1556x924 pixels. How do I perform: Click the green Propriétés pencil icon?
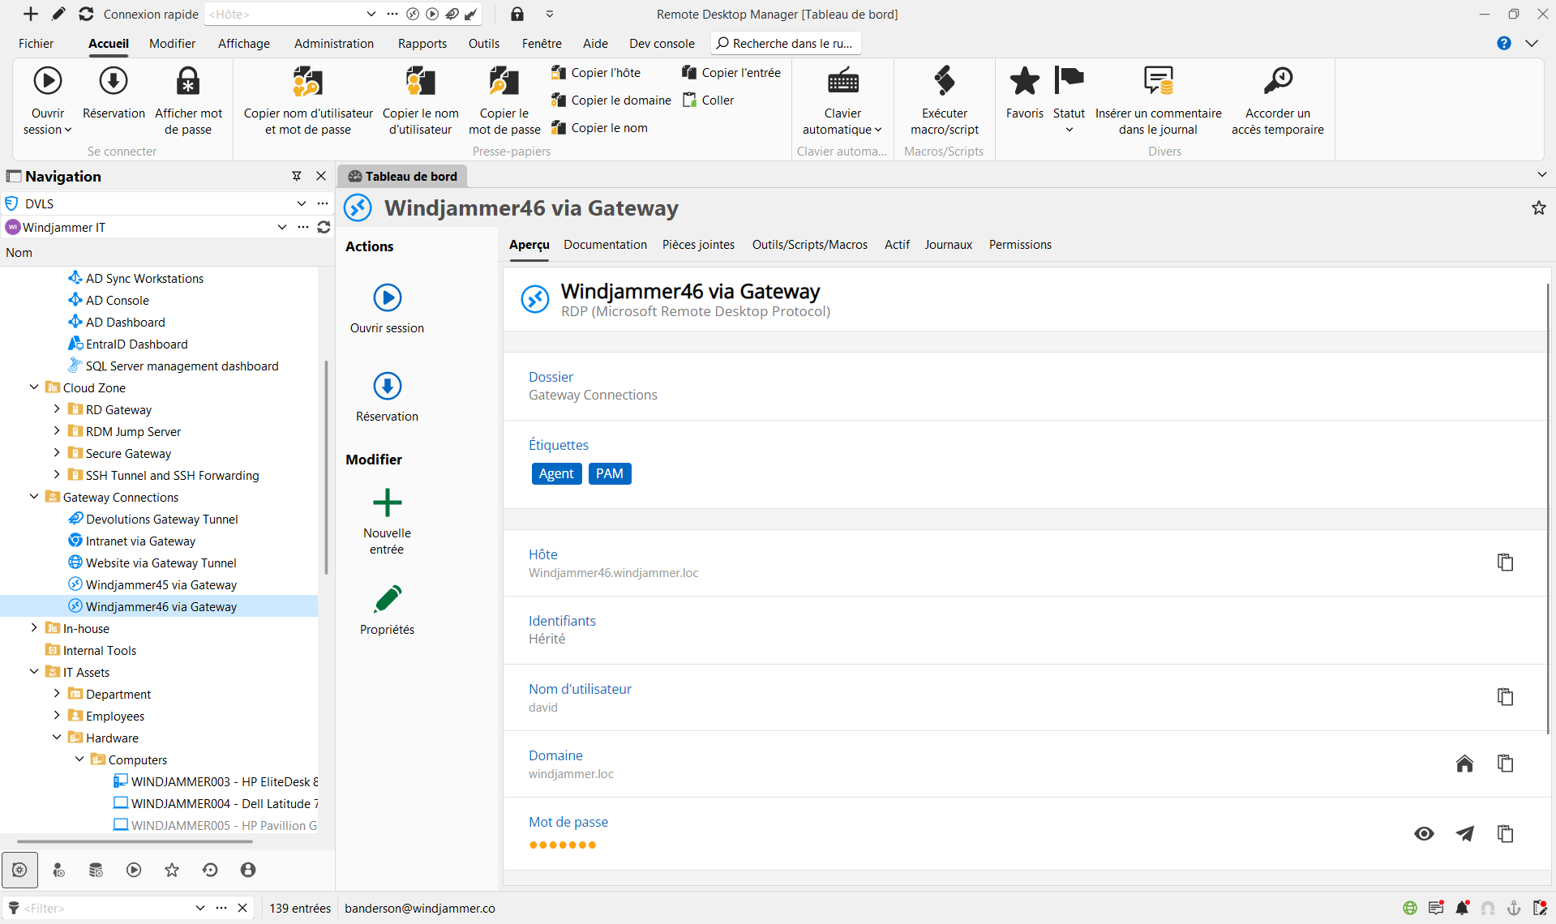(x=387, y=600)
